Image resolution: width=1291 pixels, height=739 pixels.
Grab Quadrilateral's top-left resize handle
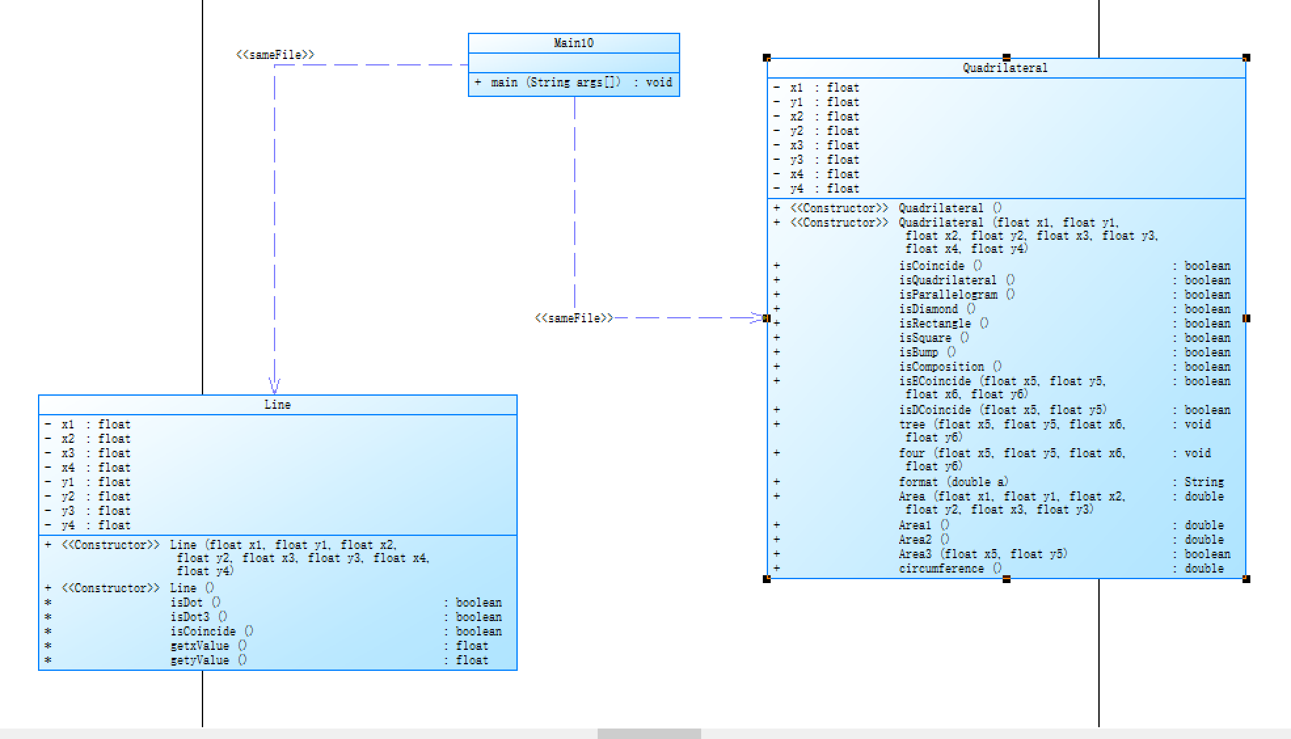767,58
